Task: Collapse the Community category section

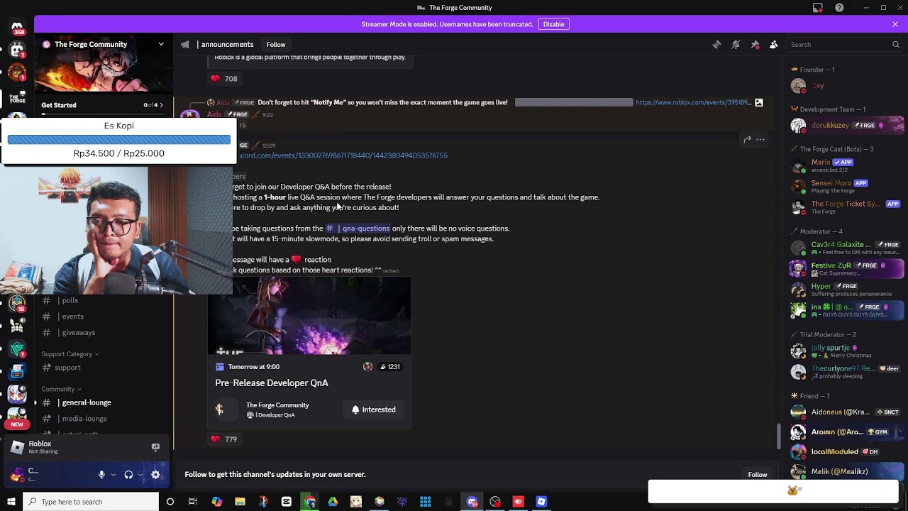Action: [x=61, y=389]
